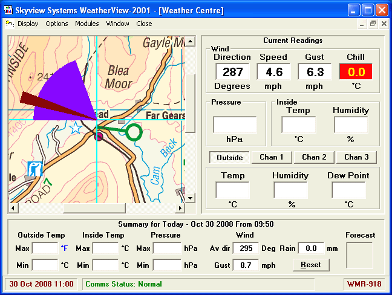Click the magenta dot marker on map
The image size is (392, 295).
(99, 137)
